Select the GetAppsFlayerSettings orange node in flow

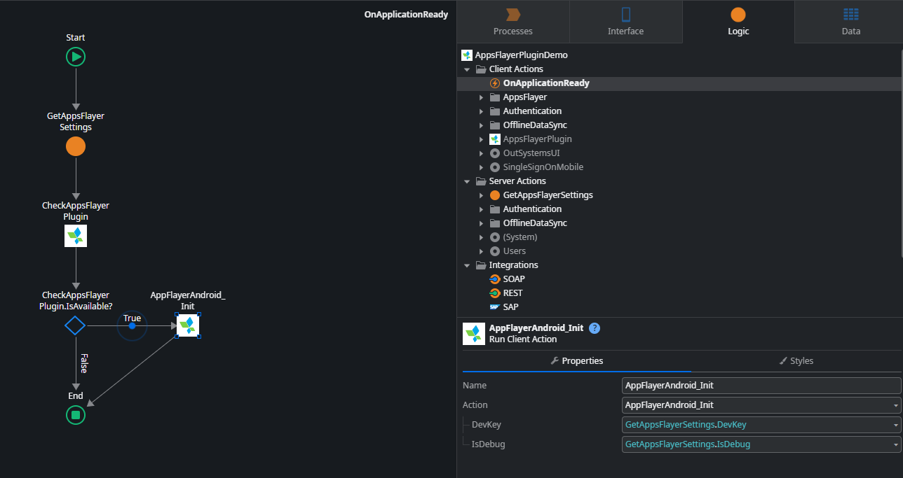coord(76,146)
